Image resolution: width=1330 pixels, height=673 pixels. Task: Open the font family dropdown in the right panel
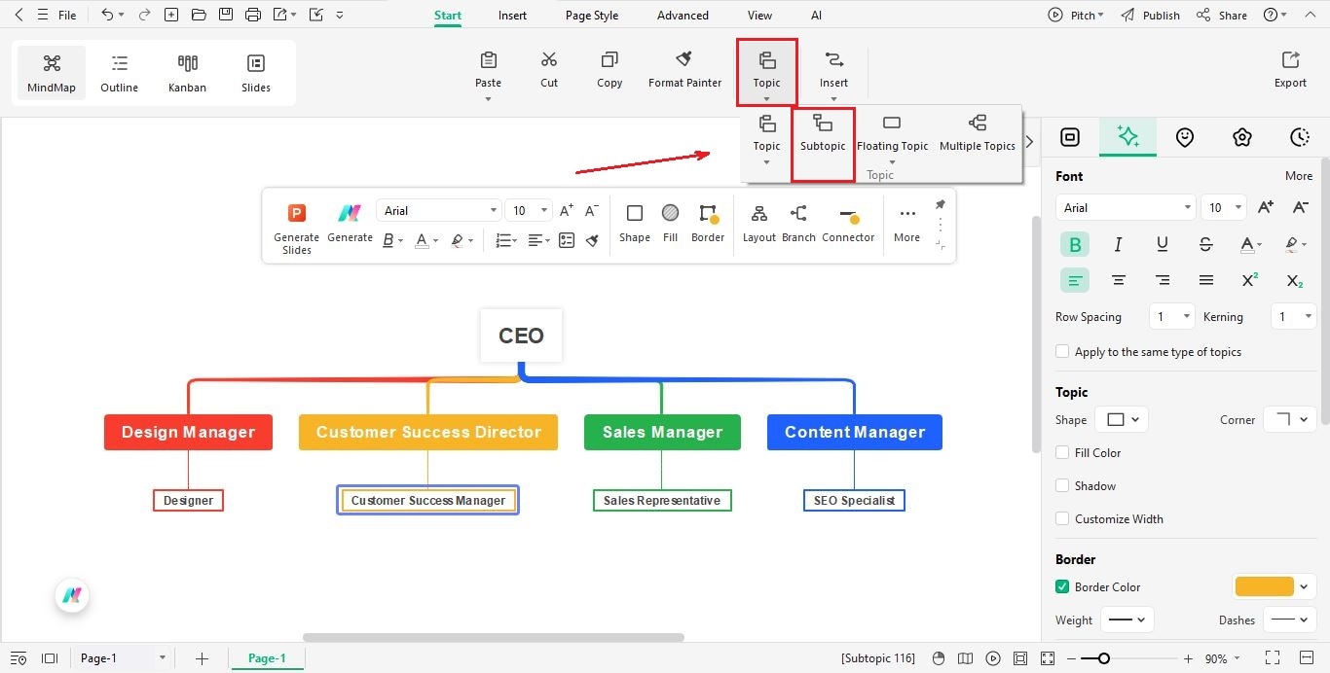click(x=1125, y=207)
